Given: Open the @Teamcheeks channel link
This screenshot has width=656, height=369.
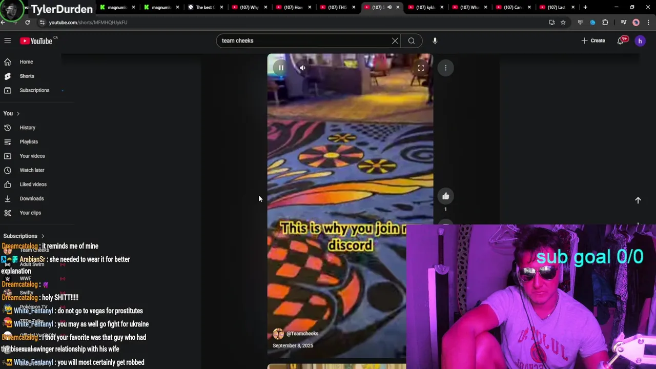Looking at the screenshot, I should click(302, 334).
